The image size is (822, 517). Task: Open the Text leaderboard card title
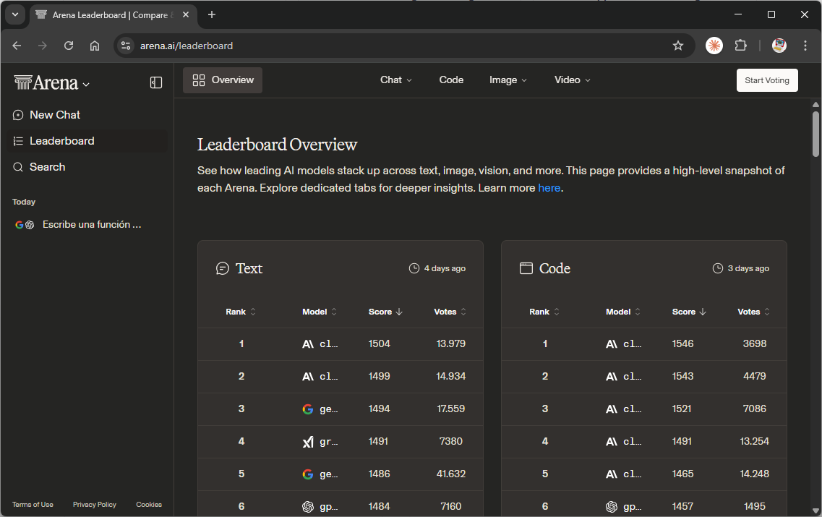[249, 268]
